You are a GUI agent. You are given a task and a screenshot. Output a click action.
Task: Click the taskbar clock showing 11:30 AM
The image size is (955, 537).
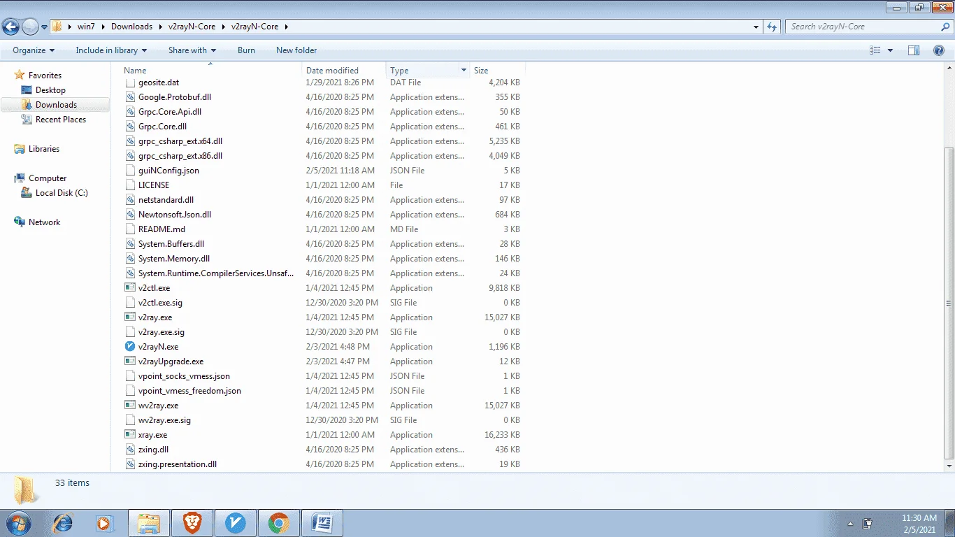pos(919,523)
